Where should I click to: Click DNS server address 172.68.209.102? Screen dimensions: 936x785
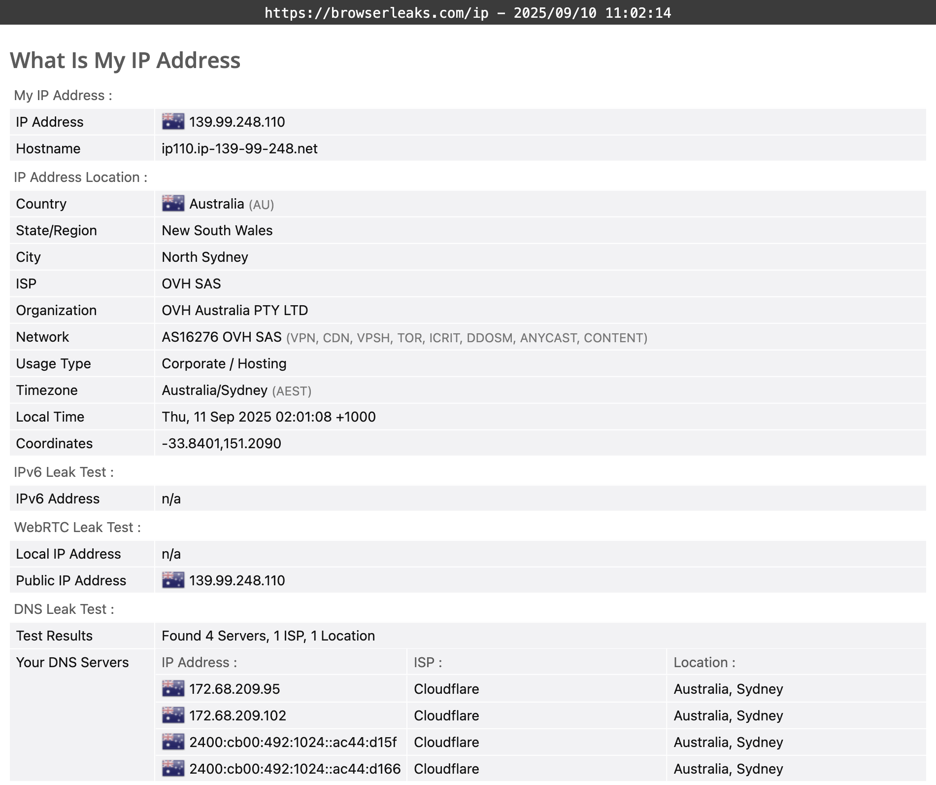(237, 715)
